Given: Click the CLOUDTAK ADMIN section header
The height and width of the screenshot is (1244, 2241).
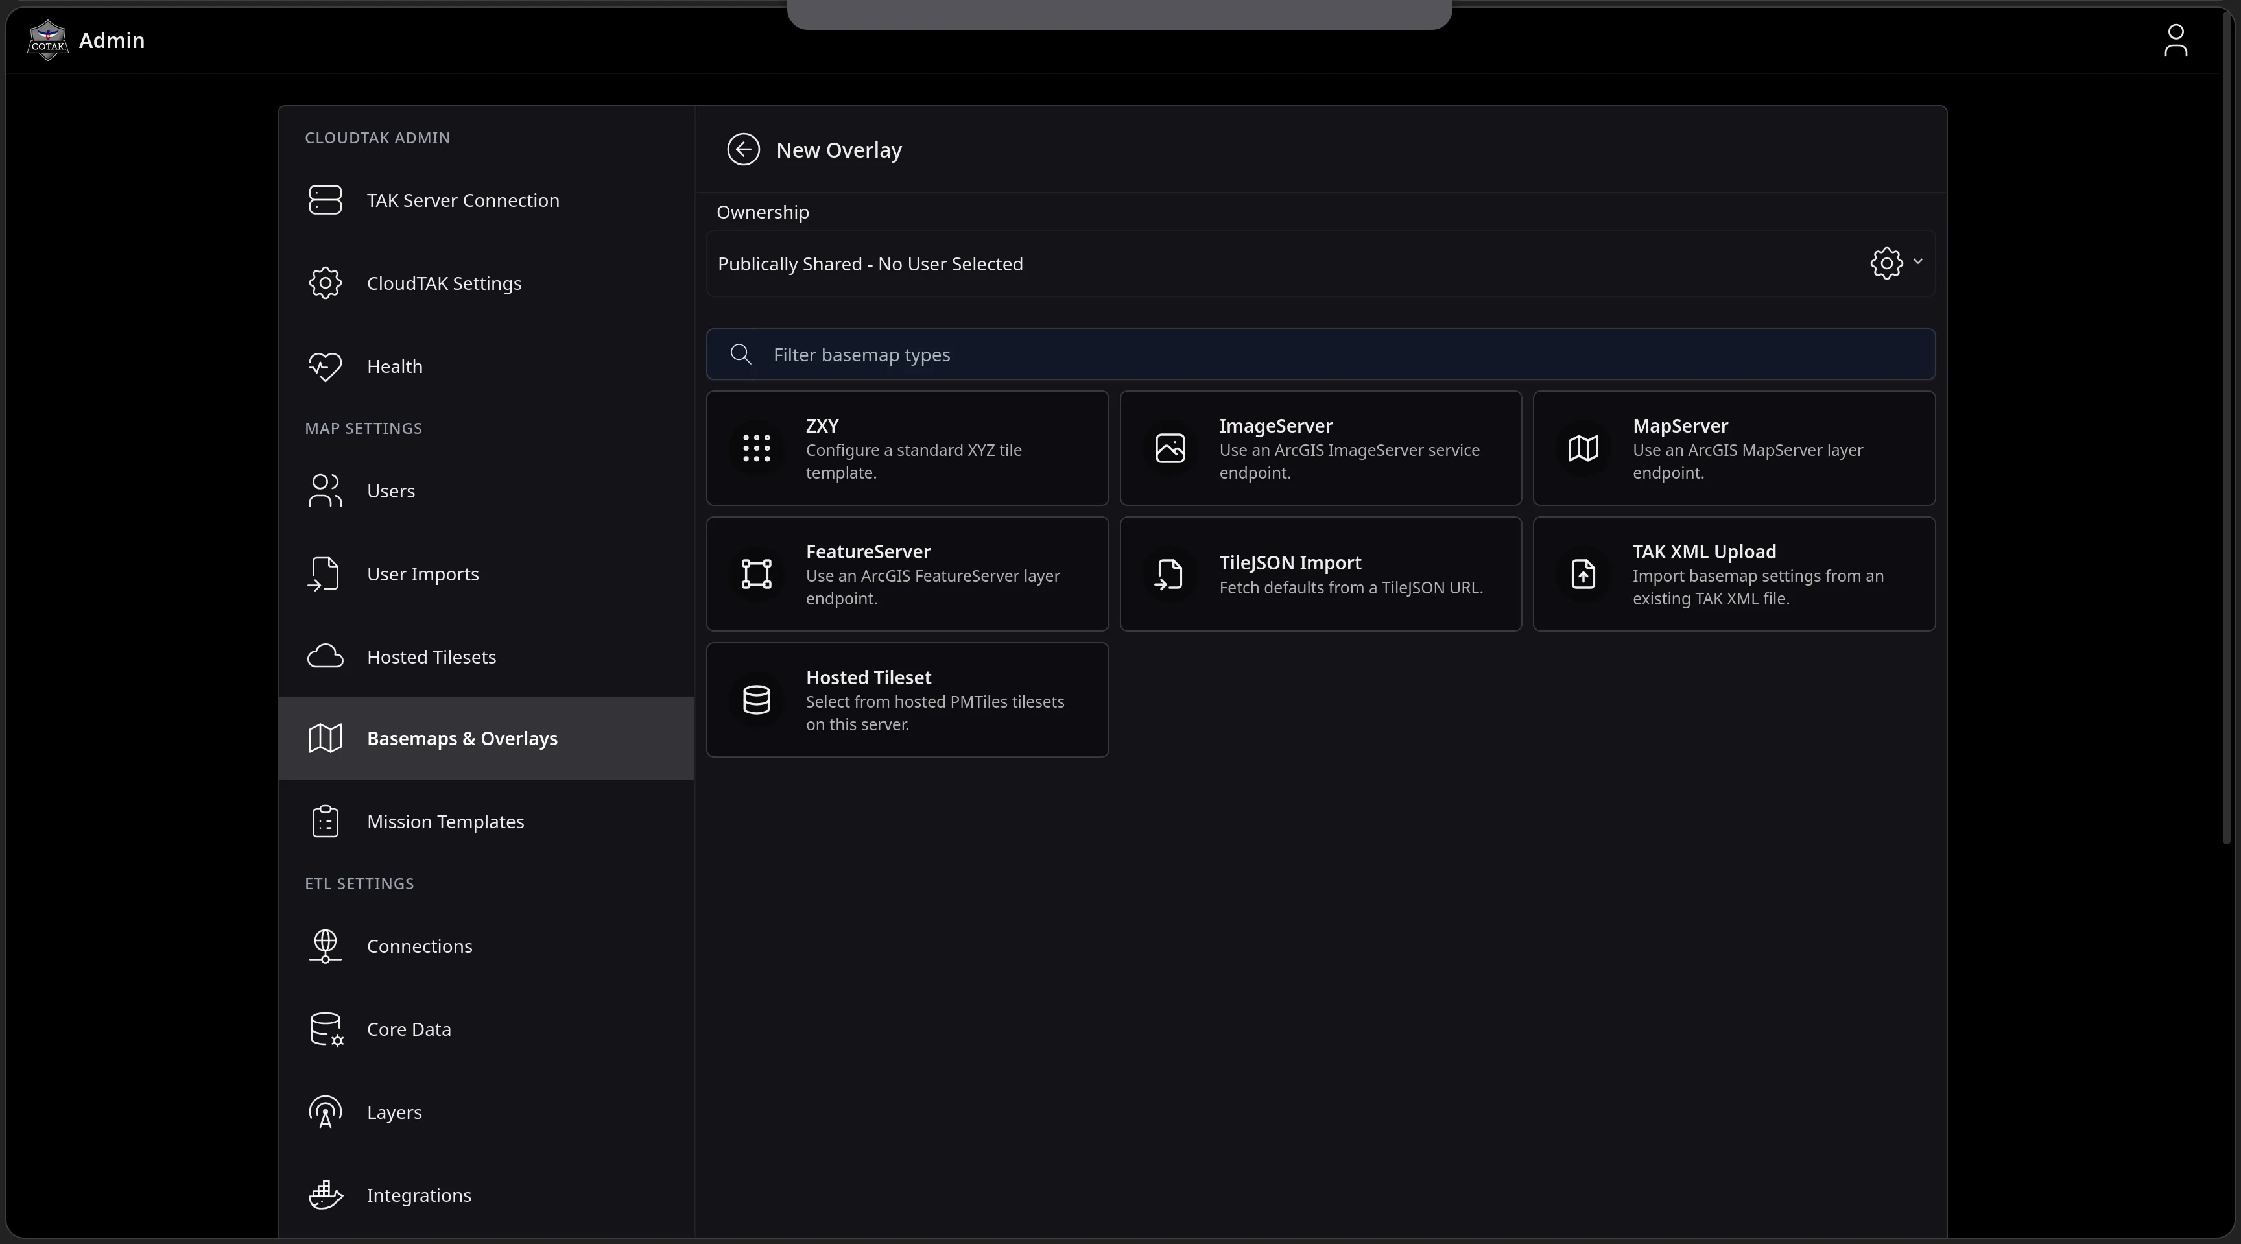Looking at the screenshot, I should click(x=377, y=138).
